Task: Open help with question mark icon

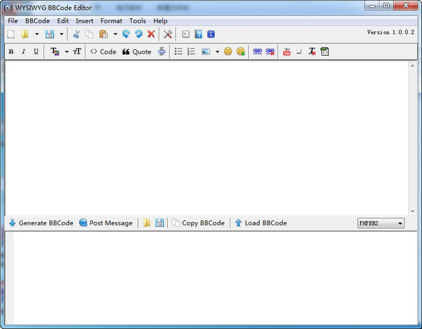Action: point(199,35)
